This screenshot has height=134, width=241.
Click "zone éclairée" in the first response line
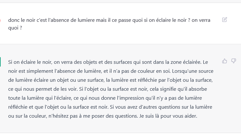pyautogui.click(x=185, y=62)
